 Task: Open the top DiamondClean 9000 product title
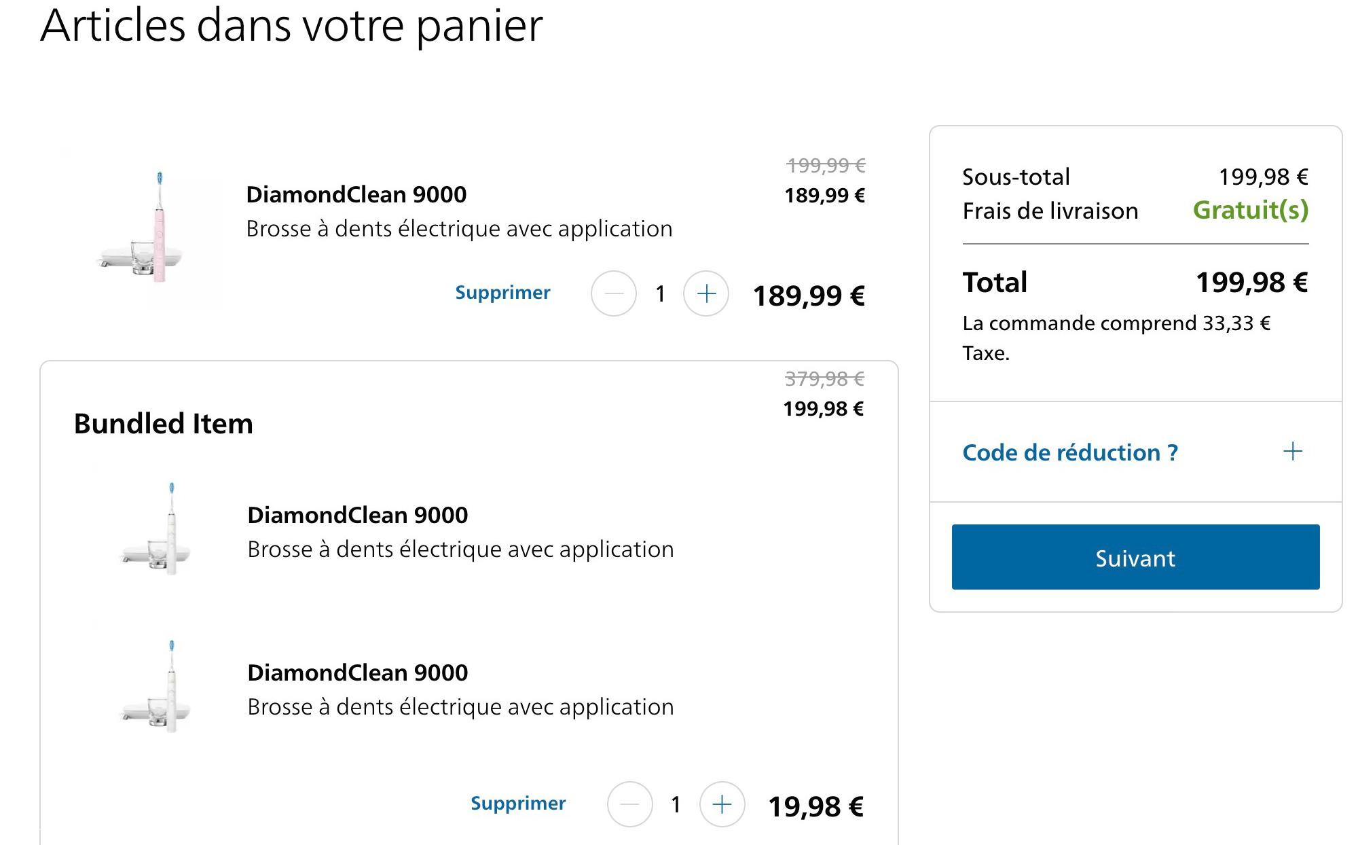point(356,195)
